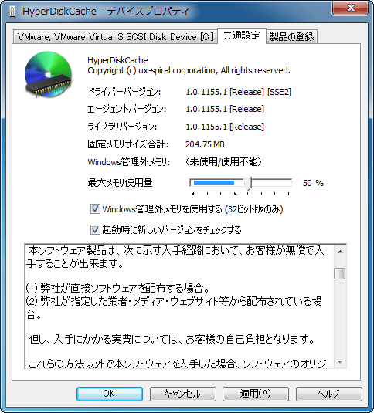Click the ドライバーバージョン label
This screenshot has height=413, width=374.
coord(124,92)
